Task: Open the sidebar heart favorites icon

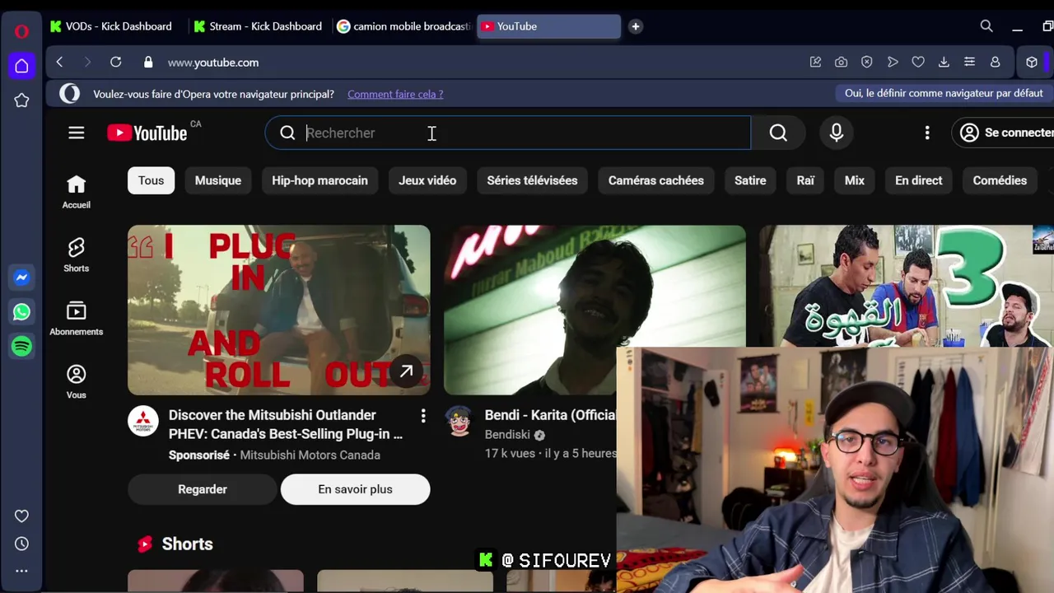Action: tap(21, 516)
